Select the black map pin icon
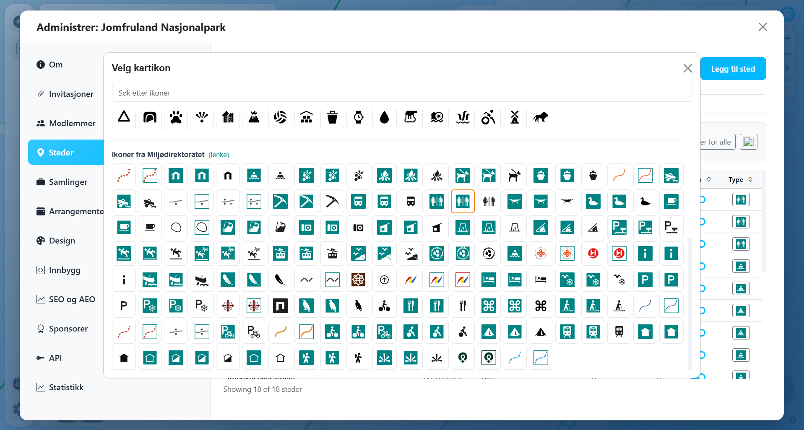Screen dimensions: 804x430 click(x=463, y=358)
